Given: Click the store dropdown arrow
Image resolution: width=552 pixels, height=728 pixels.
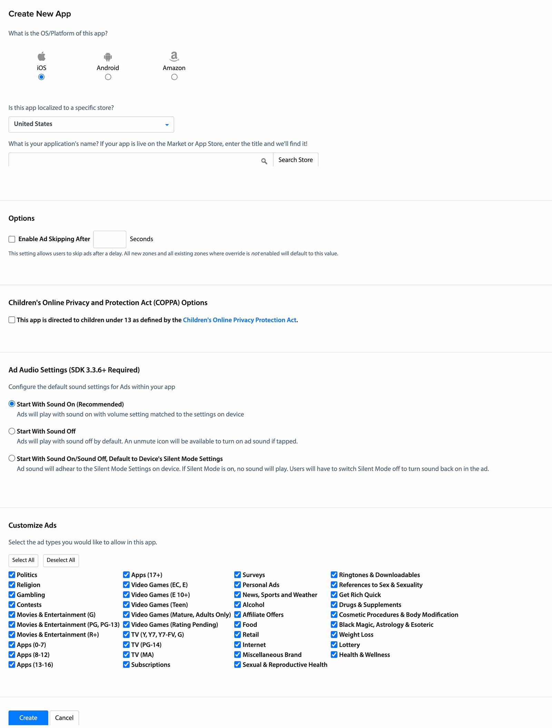Looking at the screenshot, I should [167, 125].
